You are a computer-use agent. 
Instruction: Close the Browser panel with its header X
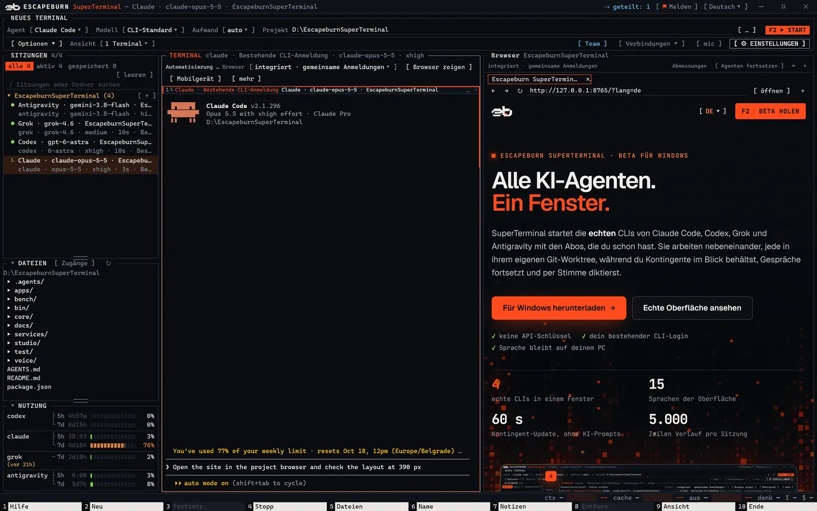[x=805, y=66]
